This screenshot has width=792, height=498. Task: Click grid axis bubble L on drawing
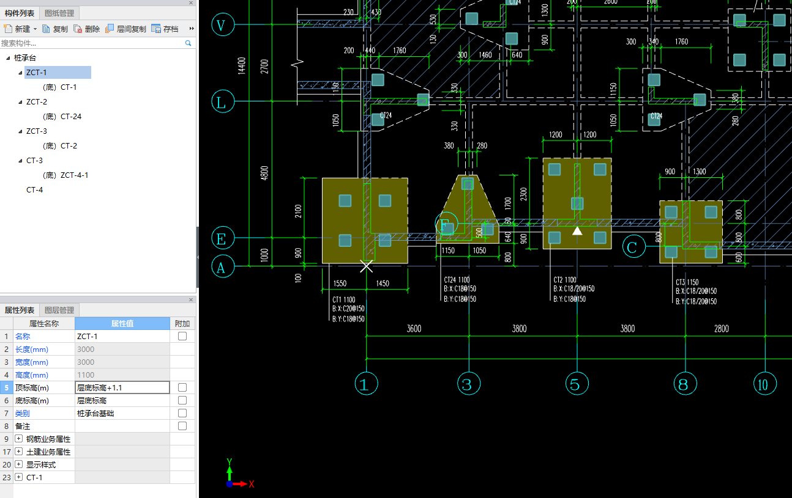click(222, 102)
